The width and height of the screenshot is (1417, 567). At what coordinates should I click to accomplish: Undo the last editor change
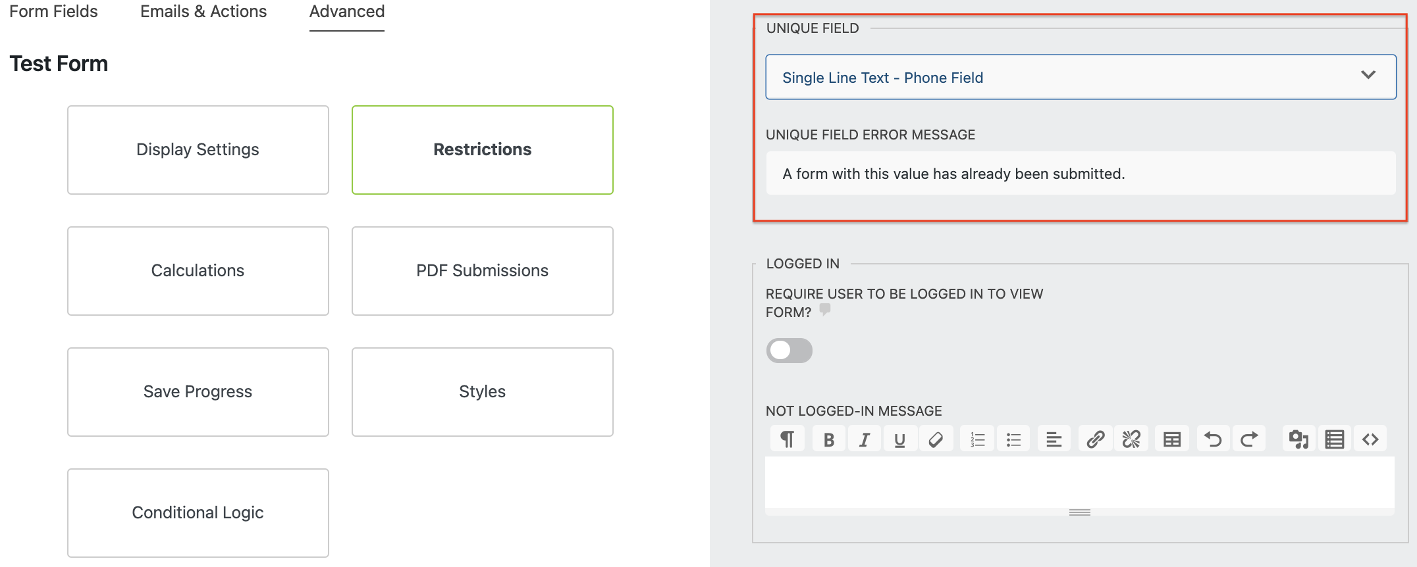(x=1213, y=439)
